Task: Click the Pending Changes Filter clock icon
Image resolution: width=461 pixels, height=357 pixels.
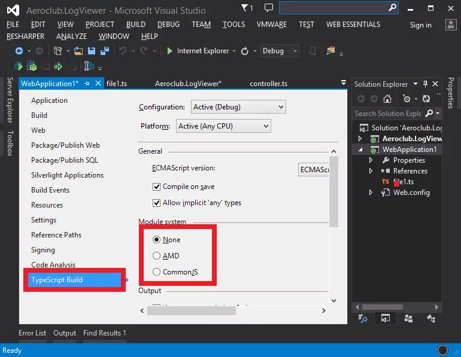Action: 407,99
